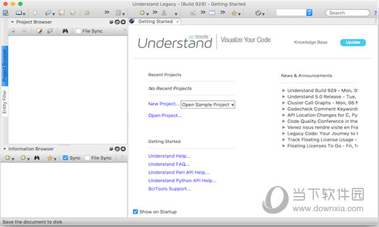
Task: Expand the Understand Build 929 news item
Action: coord(284,90)
